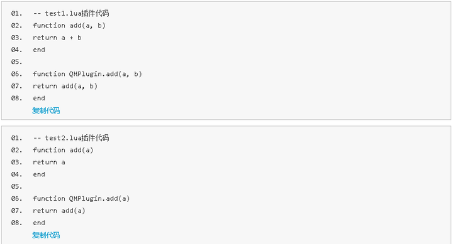
Task: Click the 'end' on line 04 of test2 block
Action: 39,174
